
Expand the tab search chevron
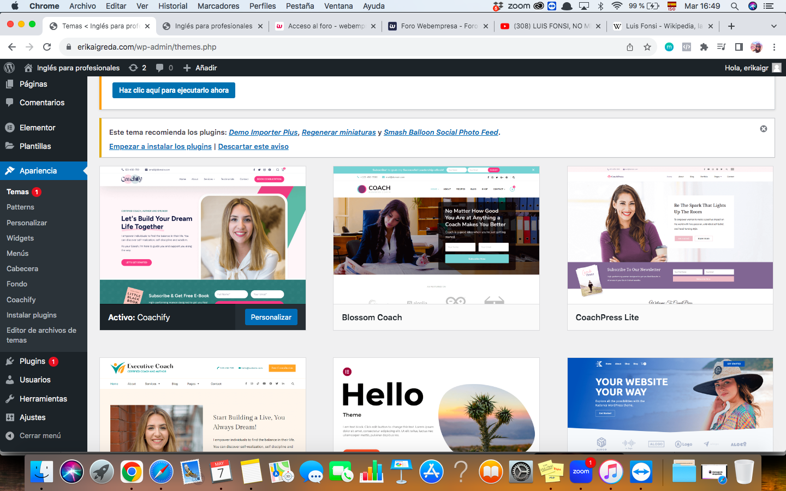coord(773,26)
